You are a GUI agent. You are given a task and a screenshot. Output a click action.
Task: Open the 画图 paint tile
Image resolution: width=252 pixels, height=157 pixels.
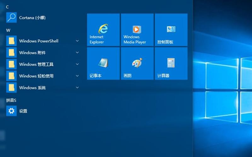[x=137, y=64]
